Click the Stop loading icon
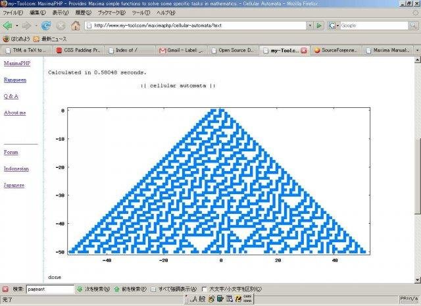This screenshot has width=421, height=306. pyautogui.click(x=61, y=26)
